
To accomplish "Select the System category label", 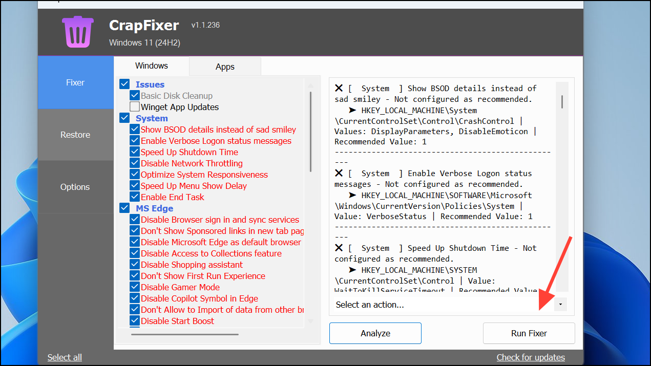I will (152, 118).
